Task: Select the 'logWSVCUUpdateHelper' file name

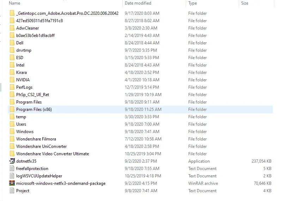Action: click(39, 176)
